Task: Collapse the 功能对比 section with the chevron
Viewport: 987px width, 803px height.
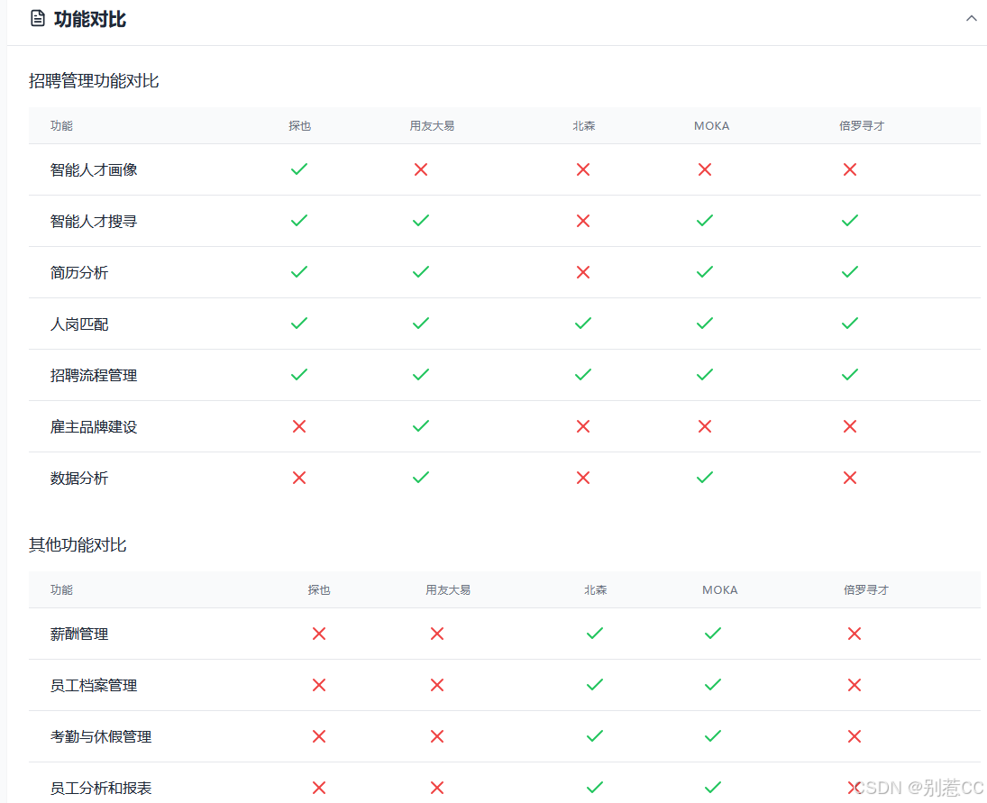Action: (972, 19)
